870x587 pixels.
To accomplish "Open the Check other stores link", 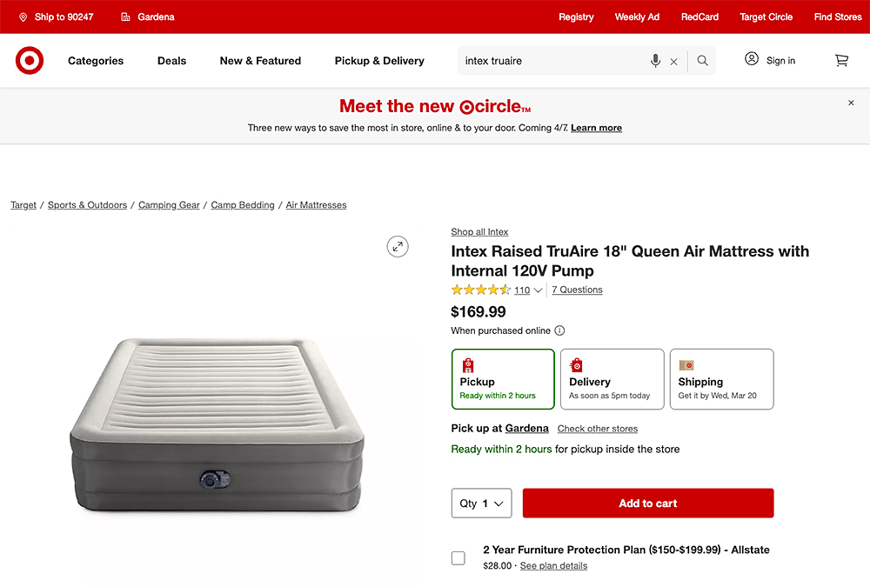I will pyautogui.click(x=597, y=428).
